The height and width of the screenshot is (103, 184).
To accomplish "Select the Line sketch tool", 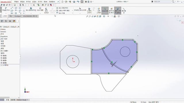I will pyautogui.click(x=12, y=8).
